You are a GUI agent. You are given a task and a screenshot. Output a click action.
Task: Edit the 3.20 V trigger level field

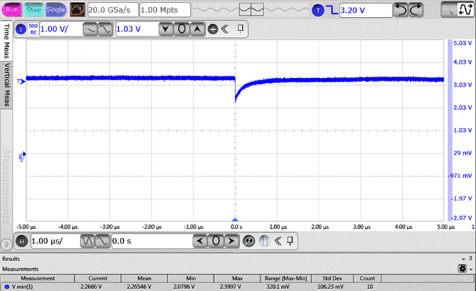tap(366, 10)
